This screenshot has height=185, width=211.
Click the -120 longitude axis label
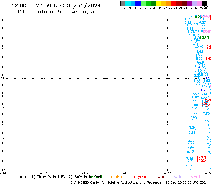(3, 173)
